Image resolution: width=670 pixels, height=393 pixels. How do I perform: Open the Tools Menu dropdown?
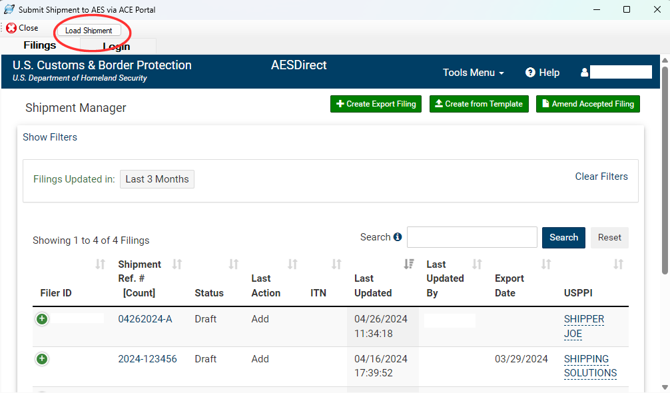coord(473,73)
